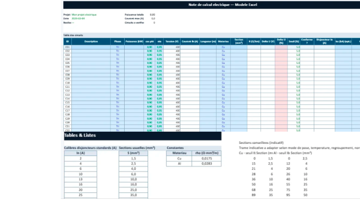Click the pink Delta U (%) cell in row C04
The image size is (360, 200).
pyautogui.click(x=281, y=59)
